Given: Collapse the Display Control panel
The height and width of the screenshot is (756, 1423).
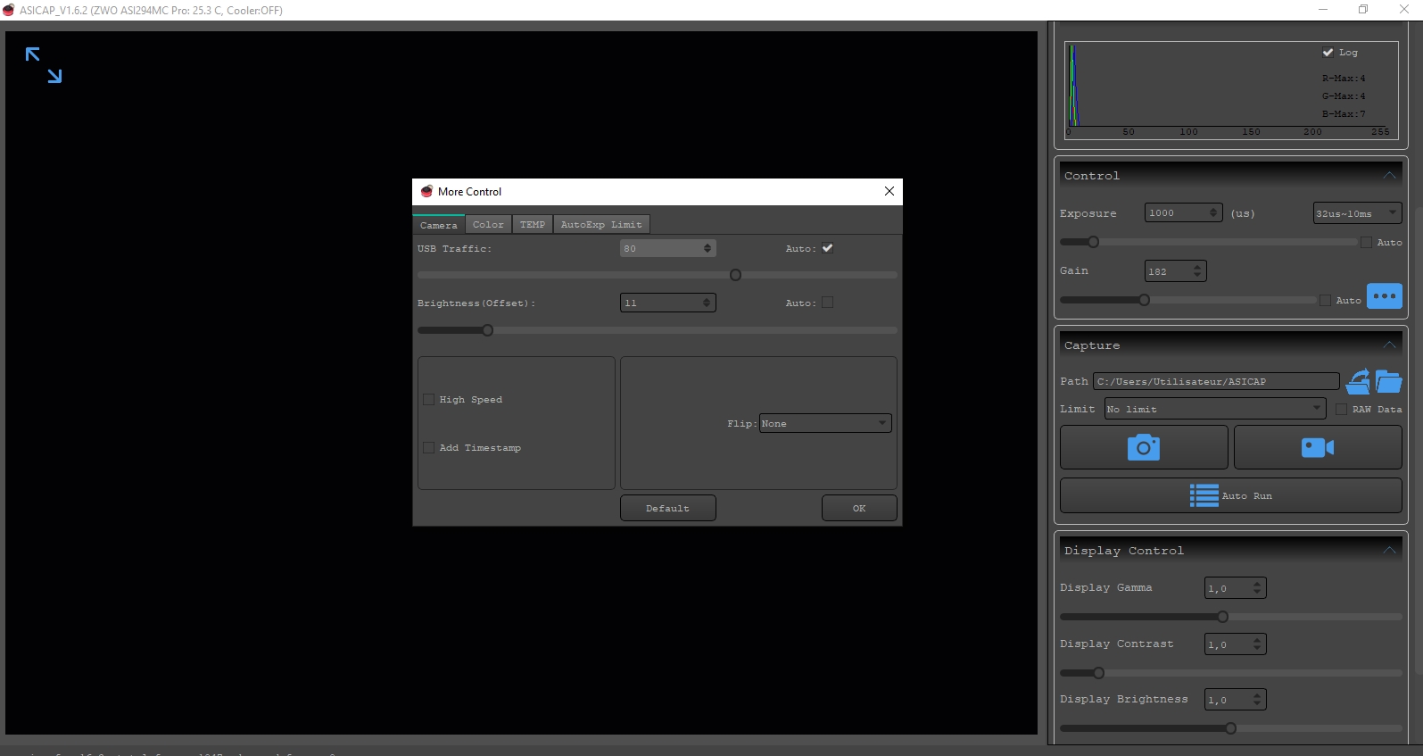Looking at the screenshot, I should [x=1389, y=551].
